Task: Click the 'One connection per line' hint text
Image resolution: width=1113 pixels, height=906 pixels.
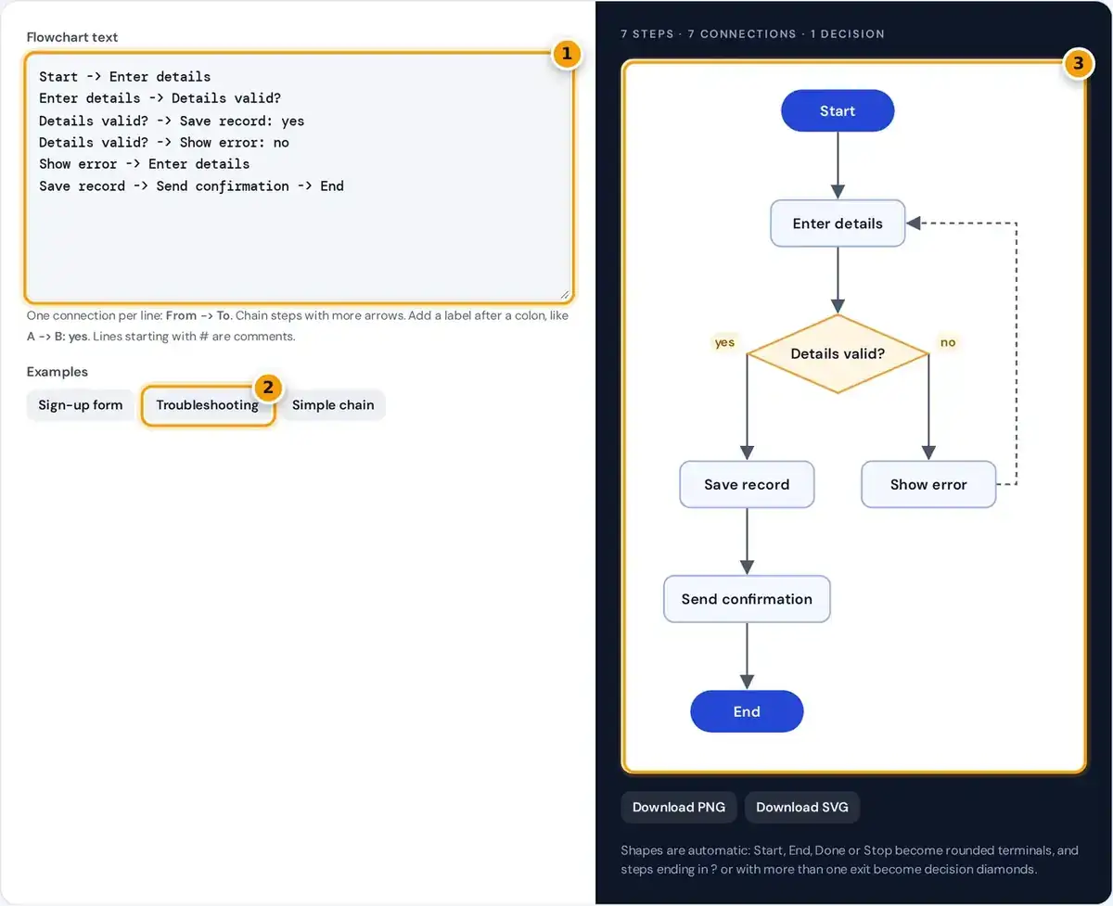Action: (x=298, y=325)
